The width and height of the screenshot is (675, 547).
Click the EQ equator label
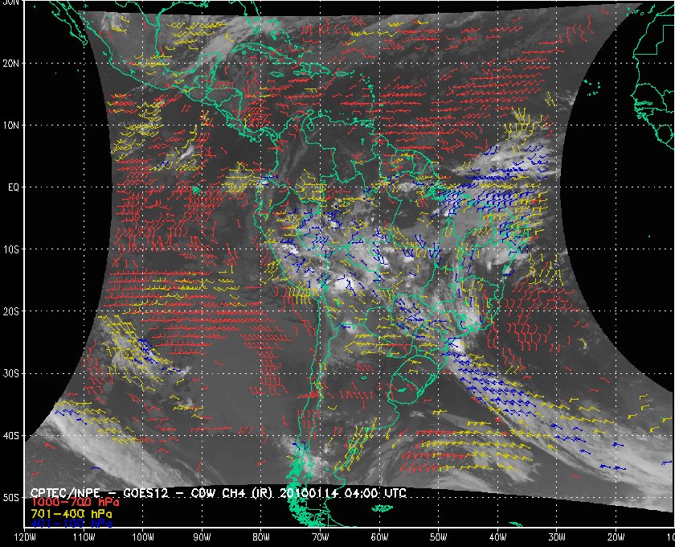(14, 187)
